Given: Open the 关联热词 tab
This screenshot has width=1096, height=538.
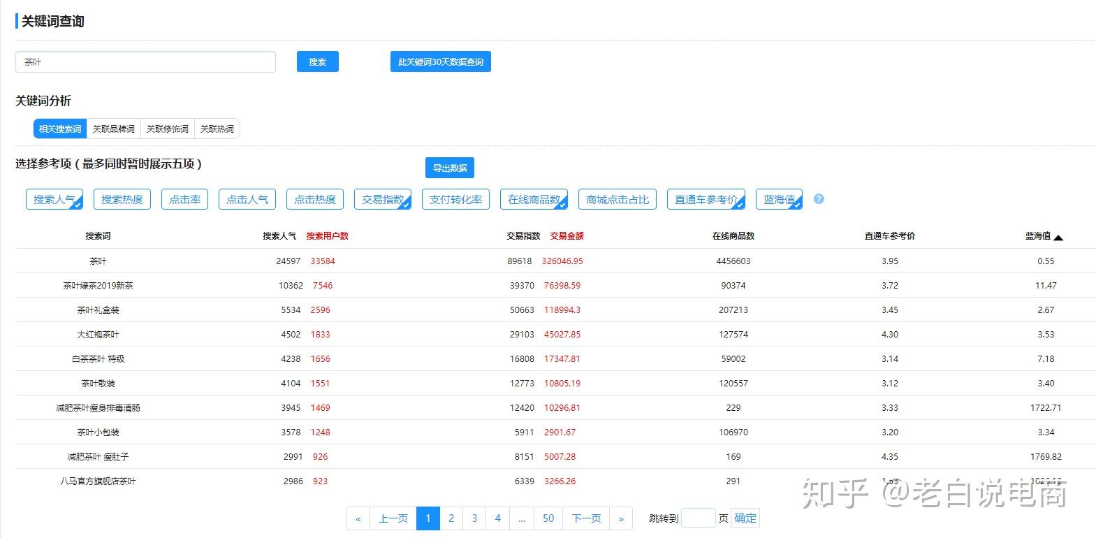Looking at the screenshot, I should (x=217, y=129).
